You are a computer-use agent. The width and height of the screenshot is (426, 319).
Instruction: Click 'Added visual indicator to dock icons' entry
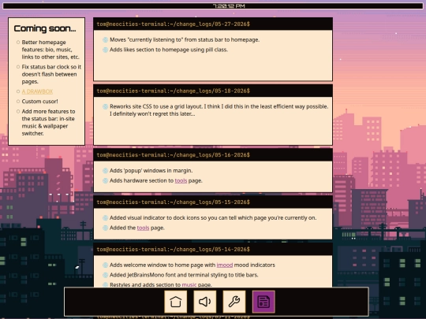(213, 218)
